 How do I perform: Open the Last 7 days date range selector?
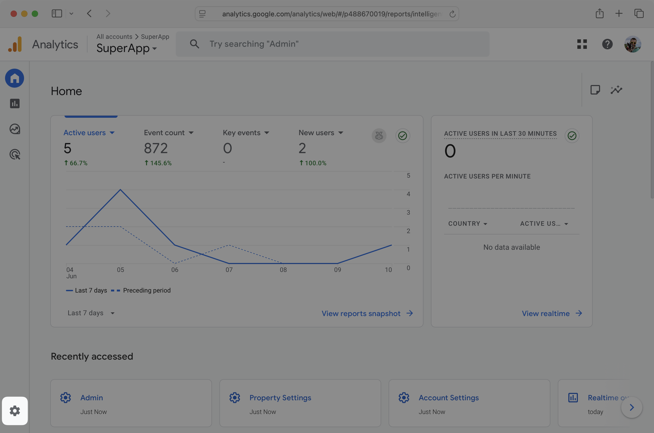tap(91, 313)
